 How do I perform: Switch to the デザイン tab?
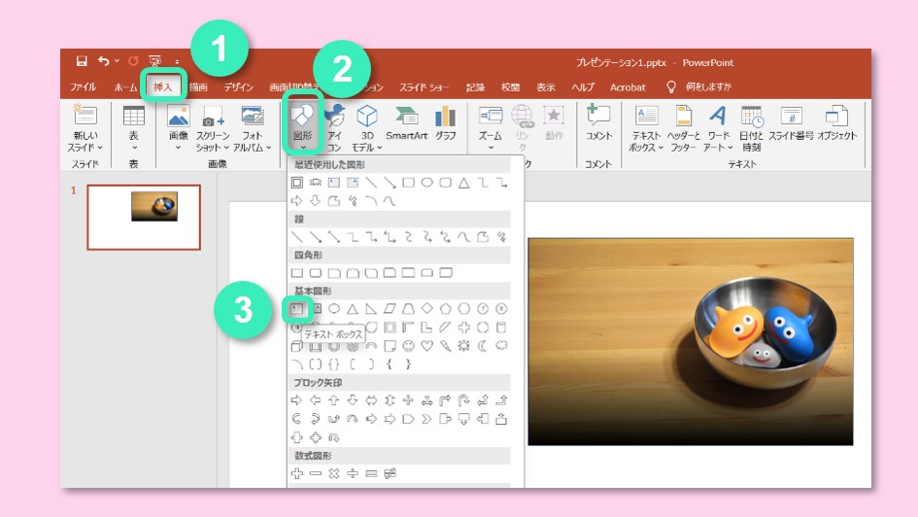238,87
